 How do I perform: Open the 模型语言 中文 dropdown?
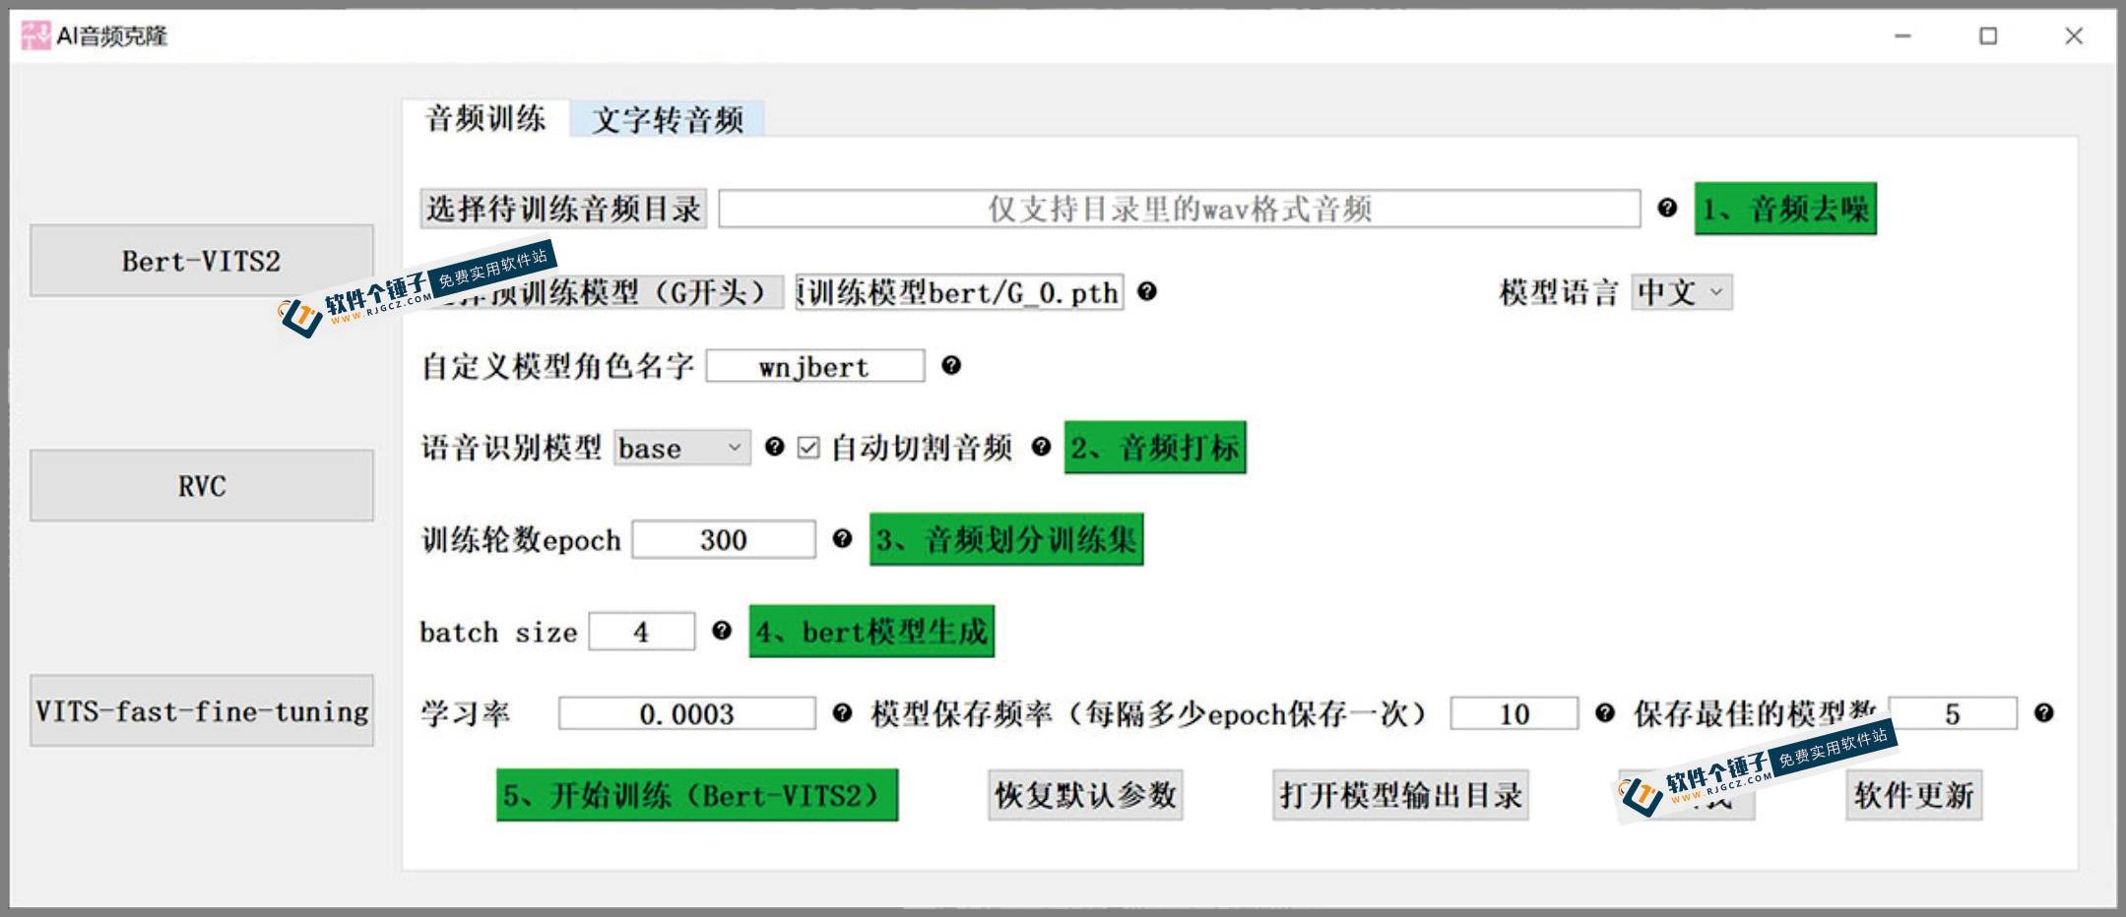1682,292
